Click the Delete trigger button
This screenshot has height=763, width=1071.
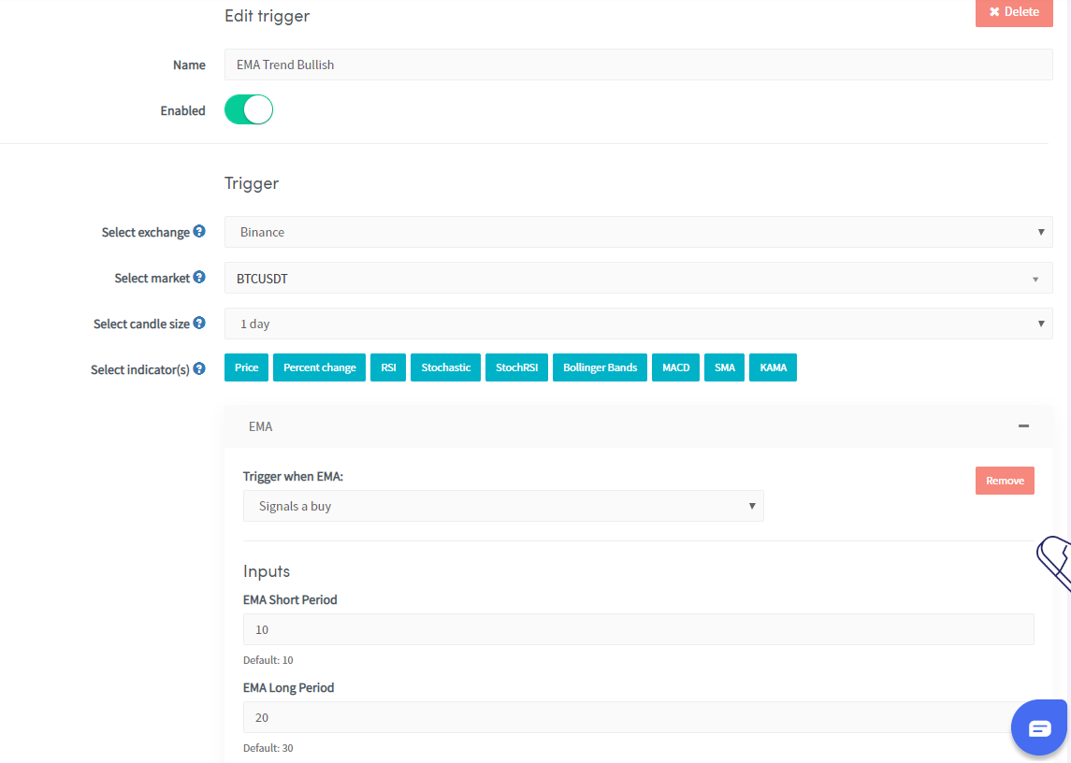(1014, 12)
